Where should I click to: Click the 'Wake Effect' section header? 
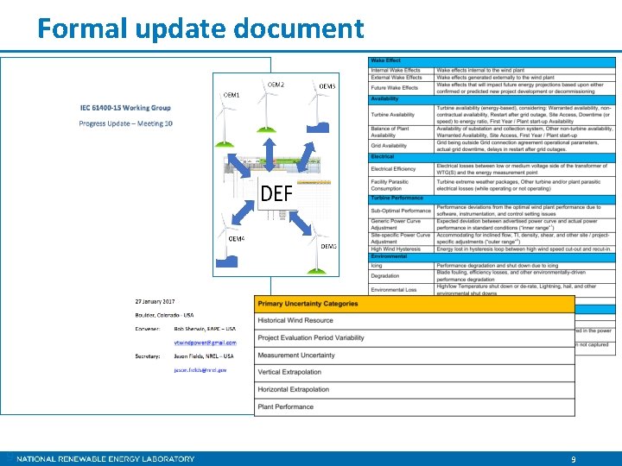(x=492, y=61)
